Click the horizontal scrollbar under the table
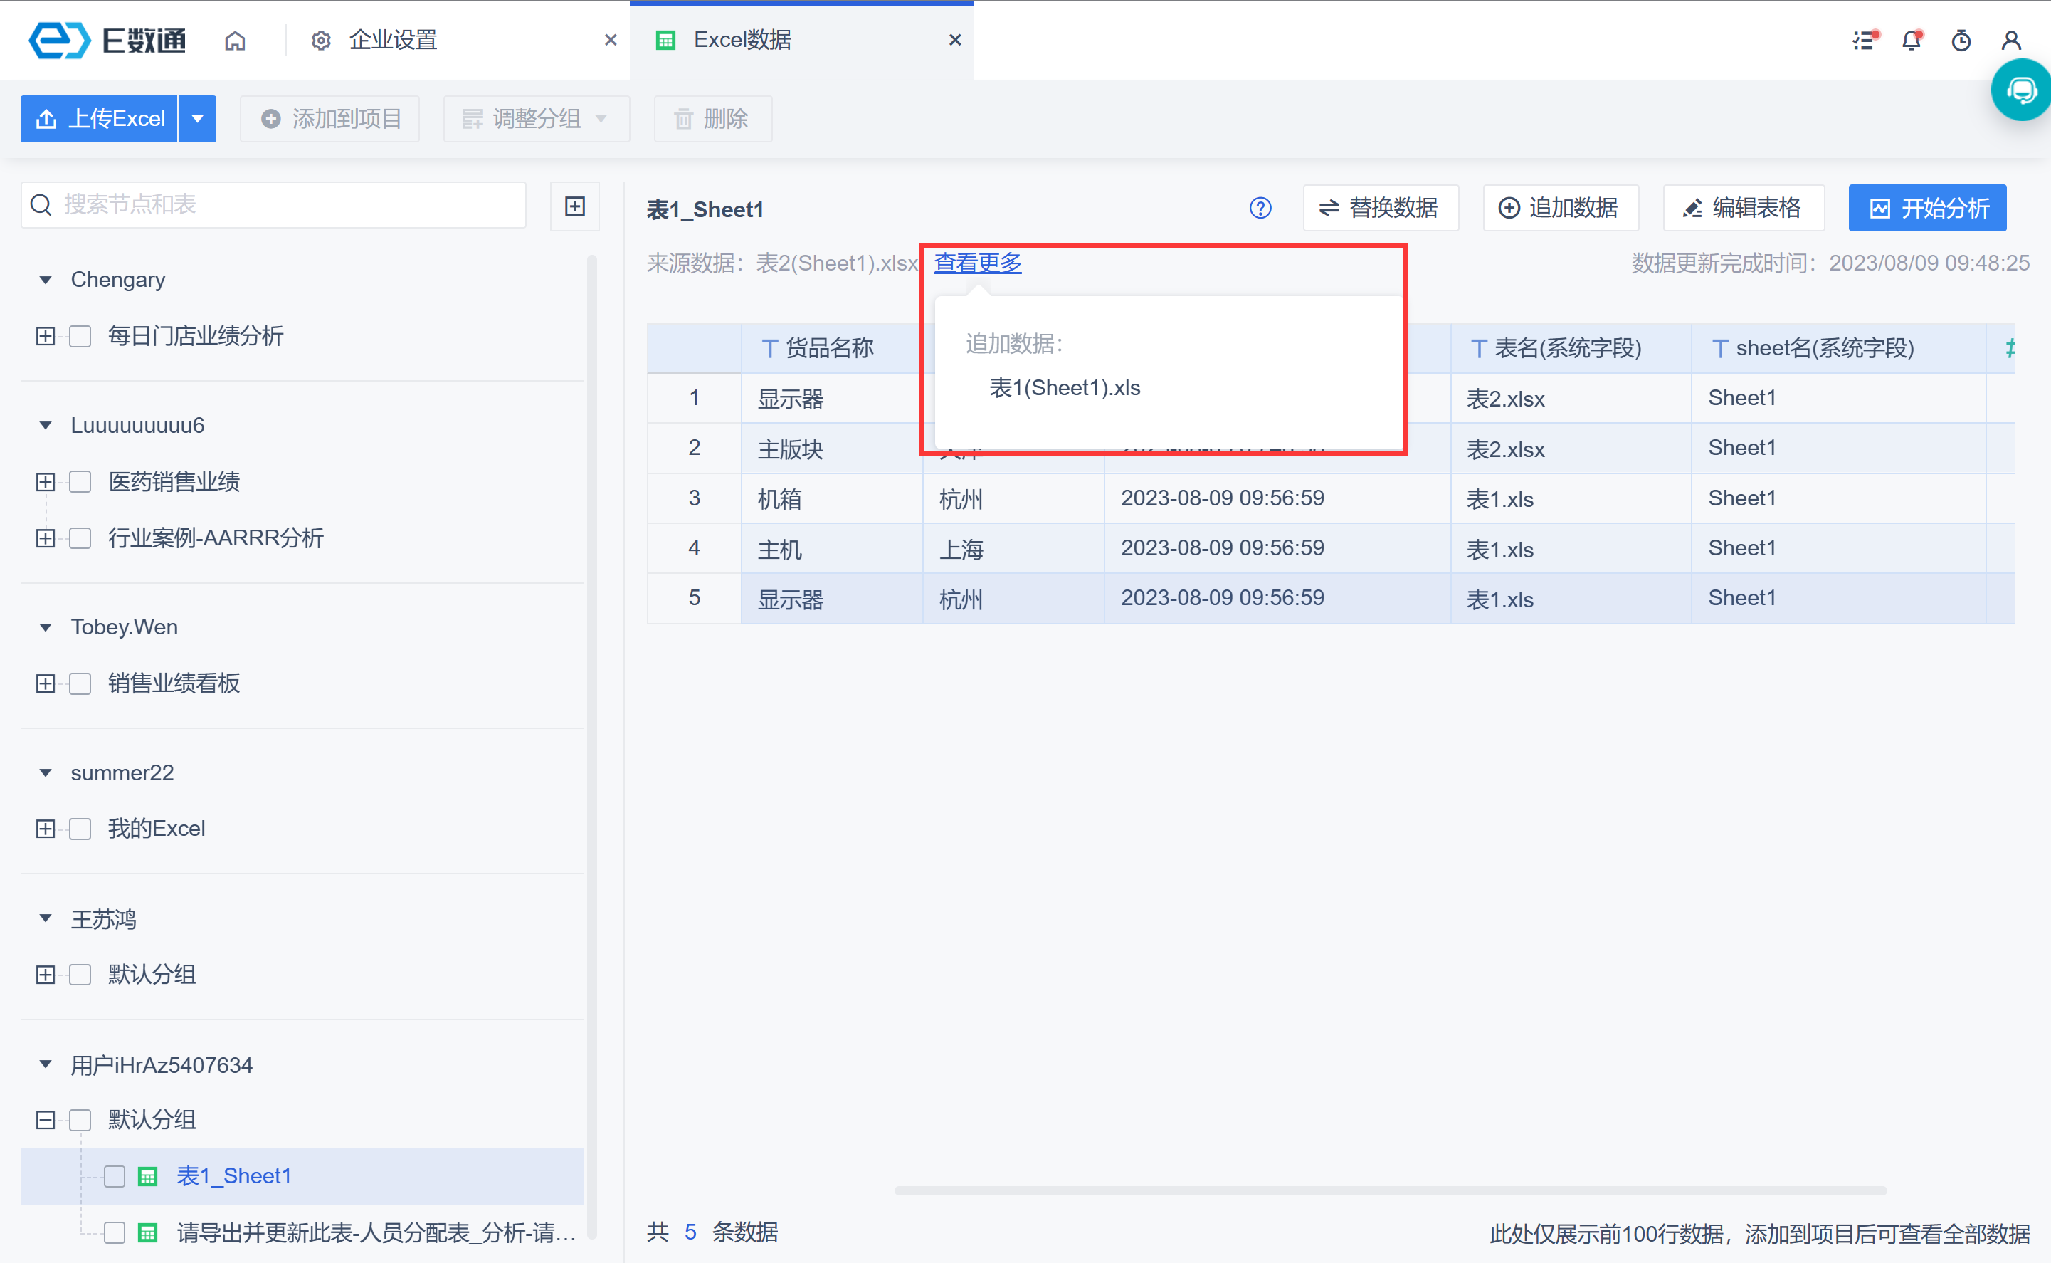The width and height of the screenshot is (2051, 1263). (1389, 1190)
